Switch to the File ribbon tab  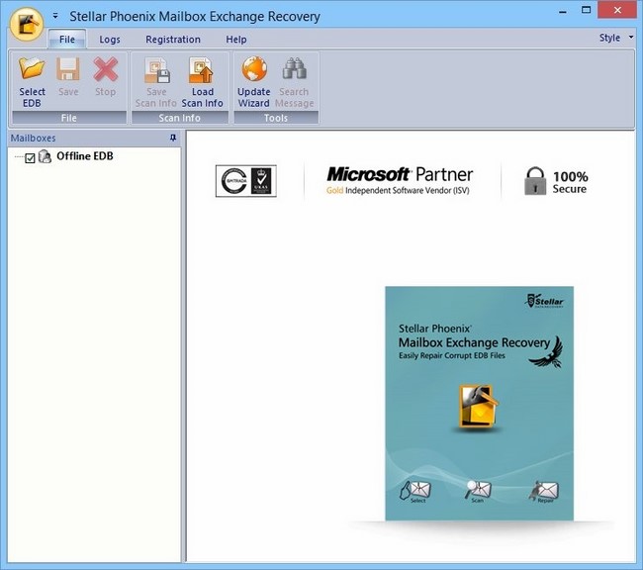point(66,40)
